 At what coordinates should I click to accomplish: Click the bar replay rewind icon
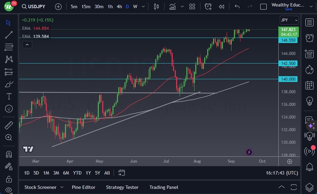pos(222,6)
